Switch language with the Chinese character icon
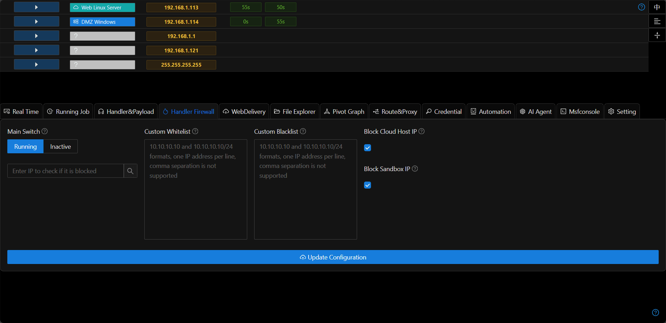The image size is (666, 323). tap(657, 7)
